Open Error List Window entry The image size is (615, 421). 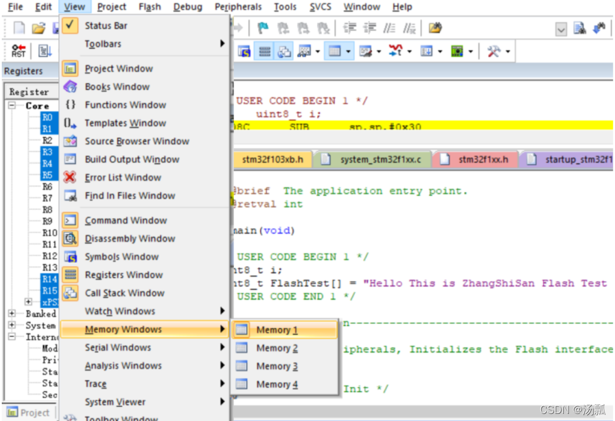point(145,178)
